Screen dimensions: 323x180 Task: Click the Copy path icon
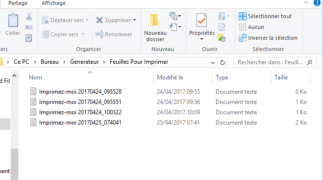pos(28,27)
